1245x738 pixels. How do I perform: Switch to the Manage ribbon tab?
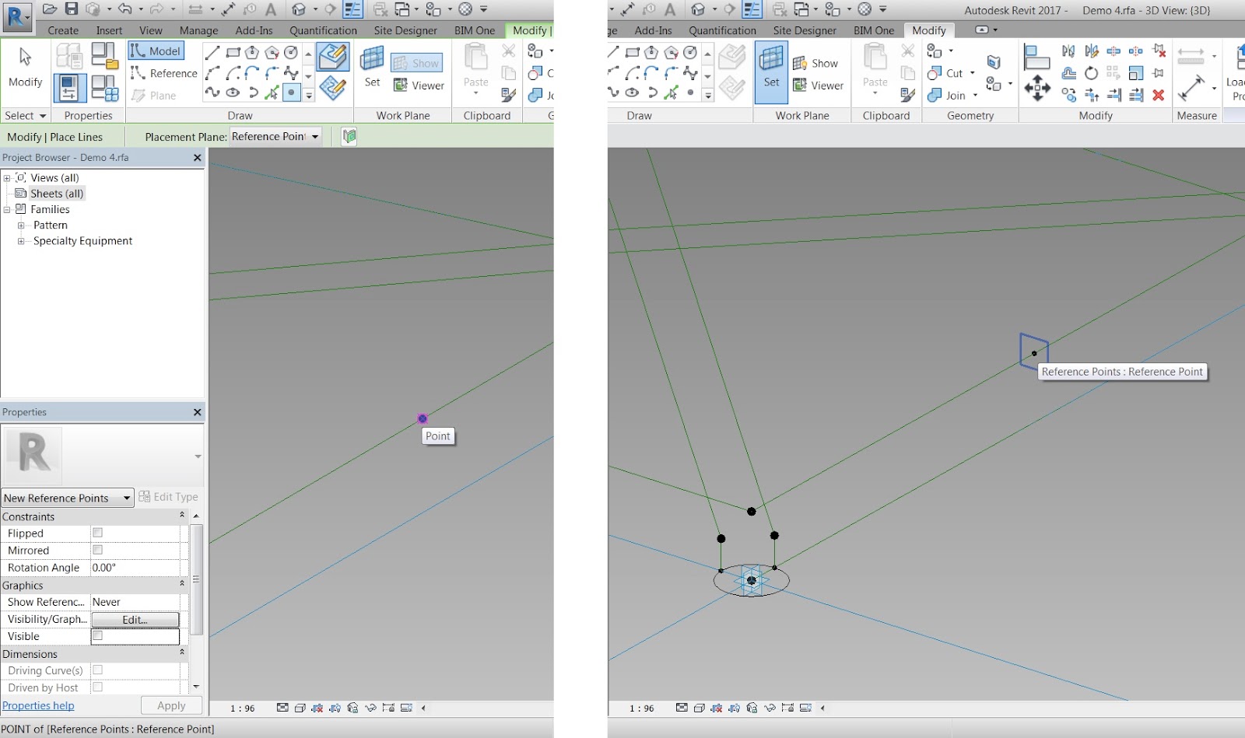[198, 30]
